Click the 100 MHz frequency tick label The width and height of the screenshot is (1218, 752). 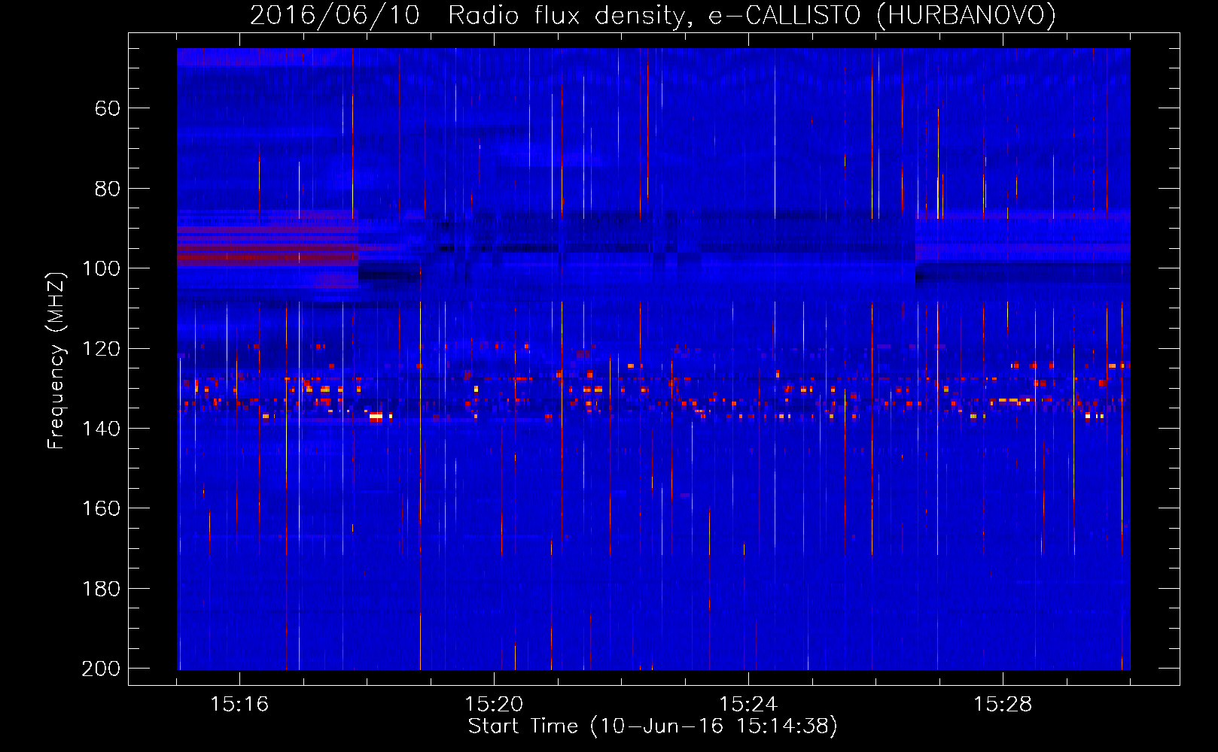tap(101, 268)
